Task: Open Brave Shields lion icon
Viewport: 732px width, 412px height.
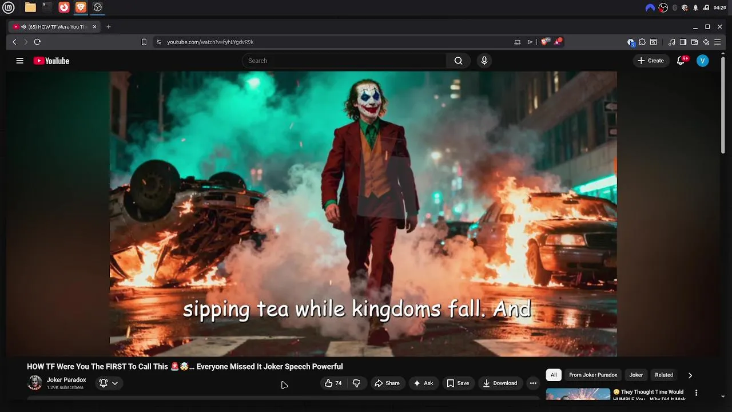Action: click(x=546, y=41)
